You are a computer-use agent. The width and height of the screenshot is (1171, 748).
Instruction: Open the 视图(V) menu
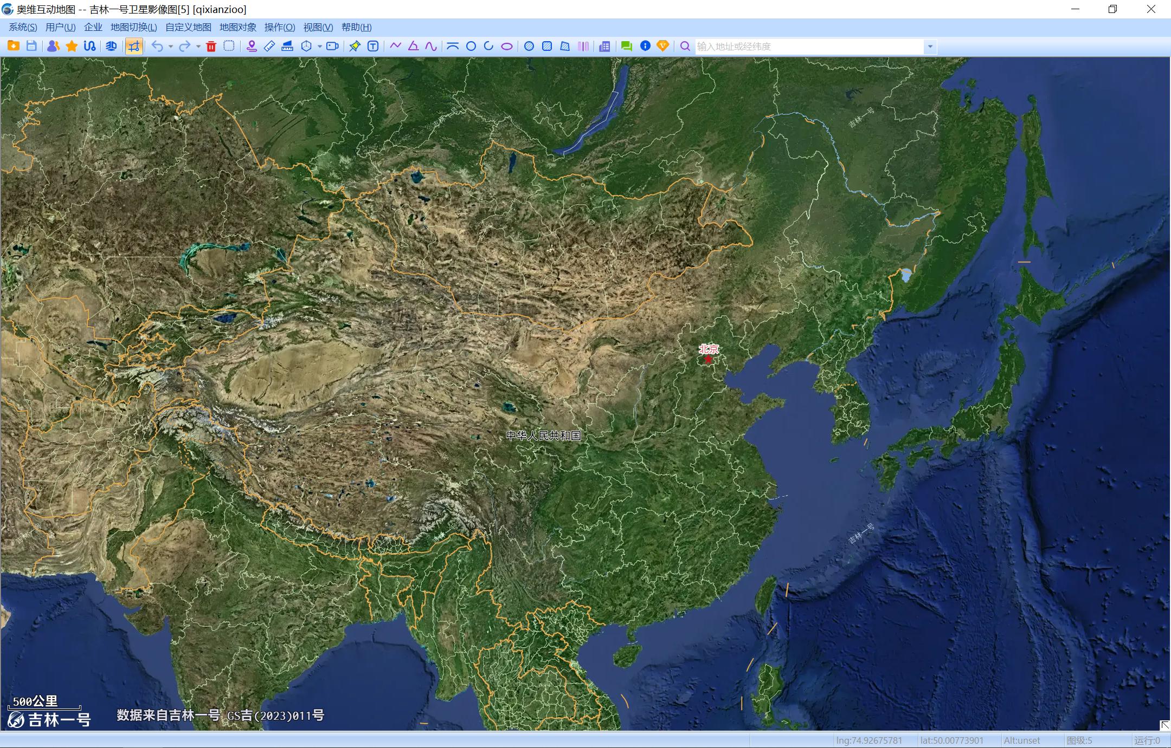(x=318, y=27)
